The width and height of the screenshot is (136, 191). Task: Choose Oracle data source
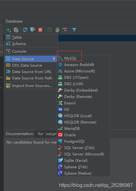pyautogui.click(x=84, y=135)
